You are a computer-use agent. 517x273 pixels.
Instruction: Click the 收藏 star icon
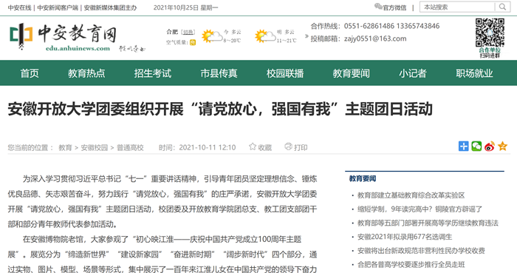click(253, 146)
